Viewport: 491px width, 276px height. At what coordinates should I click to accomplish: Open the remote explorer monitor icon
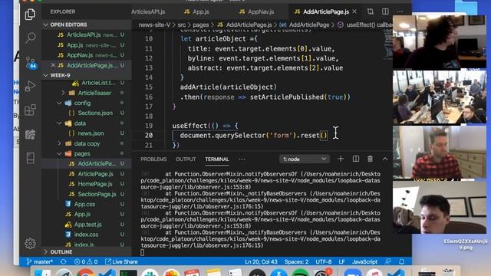click(31, 158)
